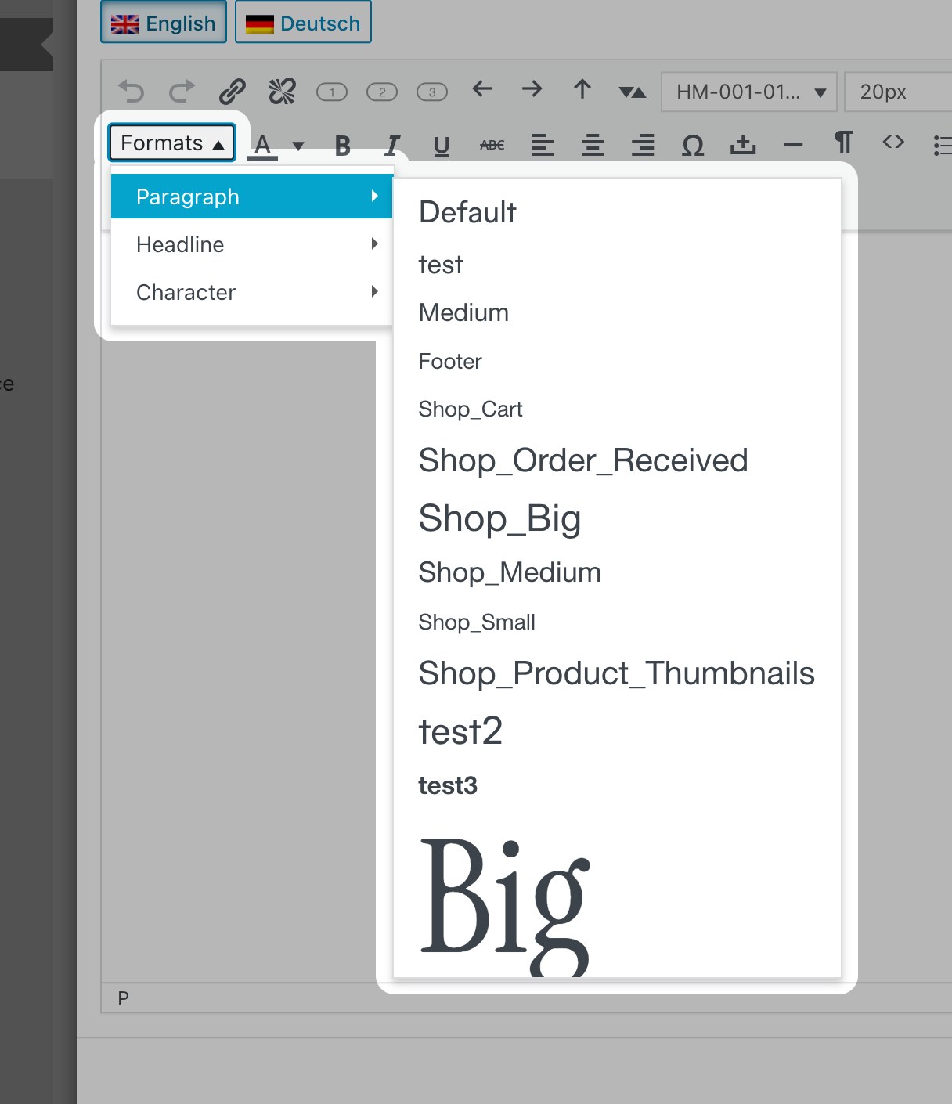Image resolution: width=952 pixels, height=1104 pixels.
Task: Open the Paragraph formats submenu
Action: pyautogui.click(x=251, y=197)
